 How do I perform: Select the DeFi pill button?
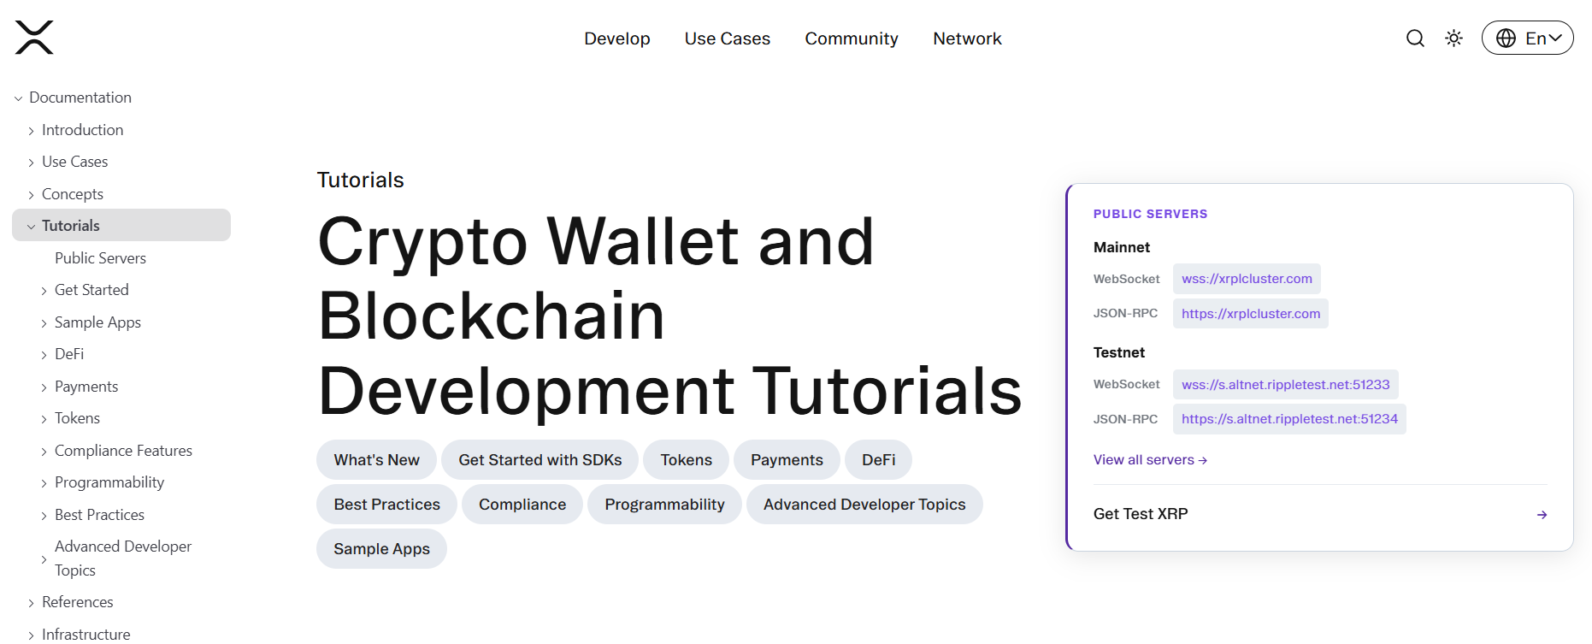click(x=878, y=460)
